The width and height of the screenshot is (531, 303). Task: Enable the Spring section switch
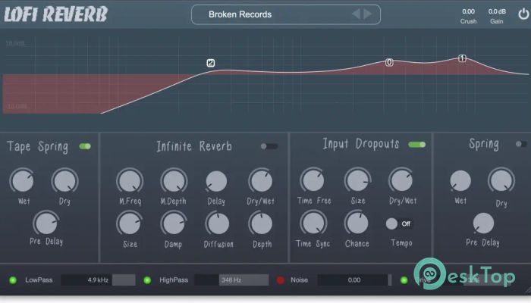[x=521, y=144]
